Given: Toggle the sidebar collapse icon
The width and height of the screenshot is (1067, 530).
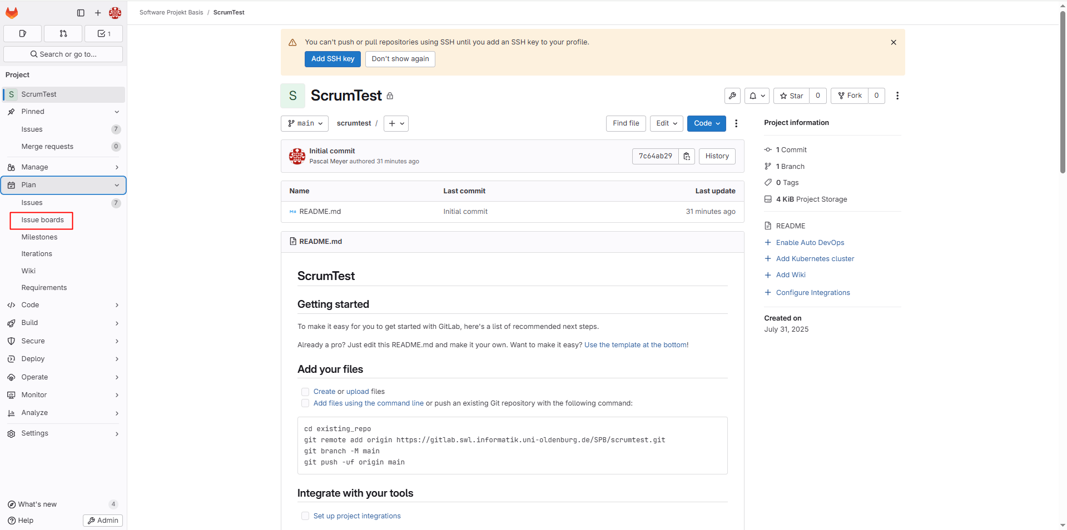Looking at the screenshot, I should (81, 13).
